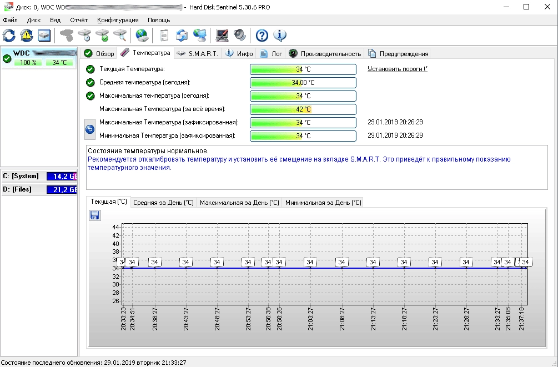The image size is (558, 367).
Task: Click the hard disk panel toolbar icon
Action: (44, 35)
